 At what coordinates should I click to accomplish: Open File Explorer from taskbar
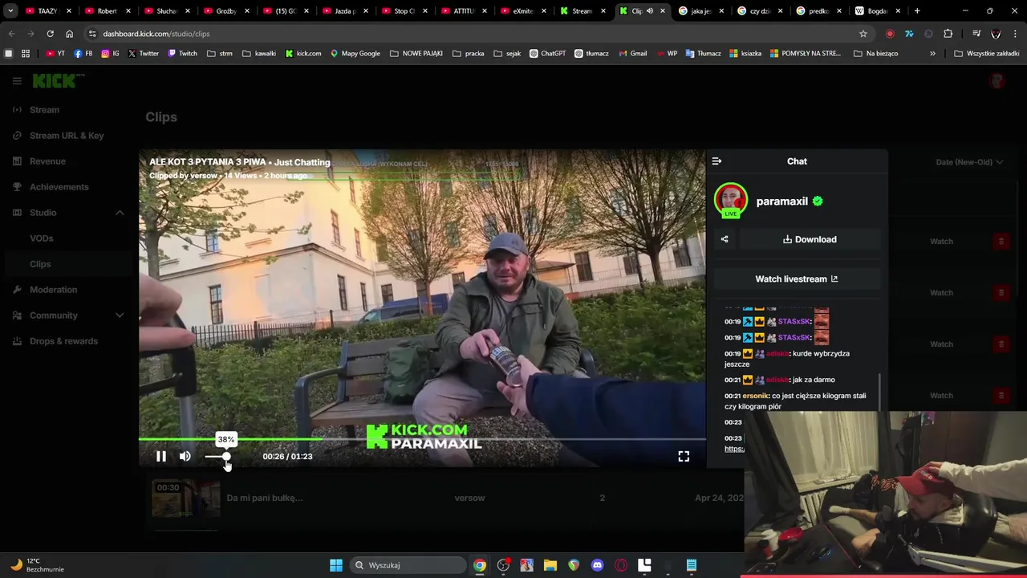[550, 565]
